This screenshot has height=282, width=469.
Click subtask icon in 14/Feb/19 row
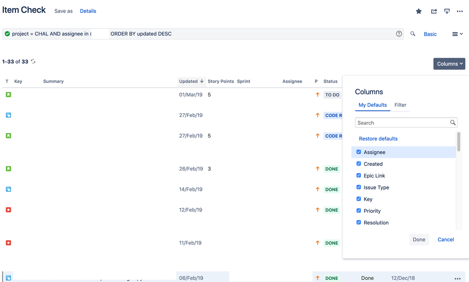pyautogui.click(x=8, y=189)
